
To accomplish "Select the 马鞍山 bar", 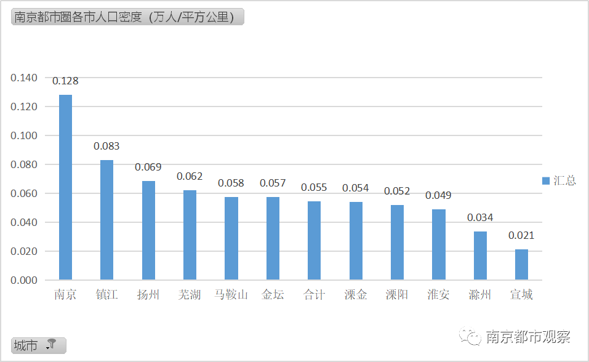I will pos(231,238).
